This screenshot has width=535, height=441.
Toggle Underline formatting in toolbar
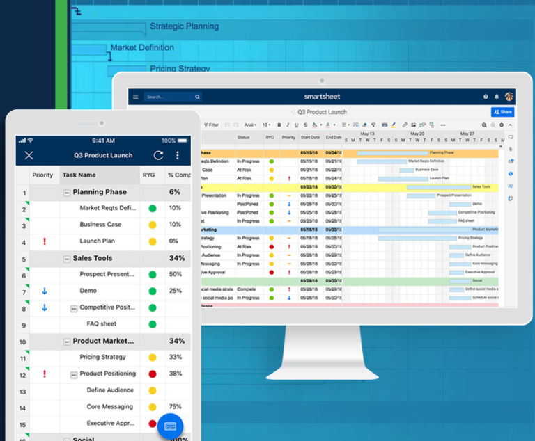point(296,125)
